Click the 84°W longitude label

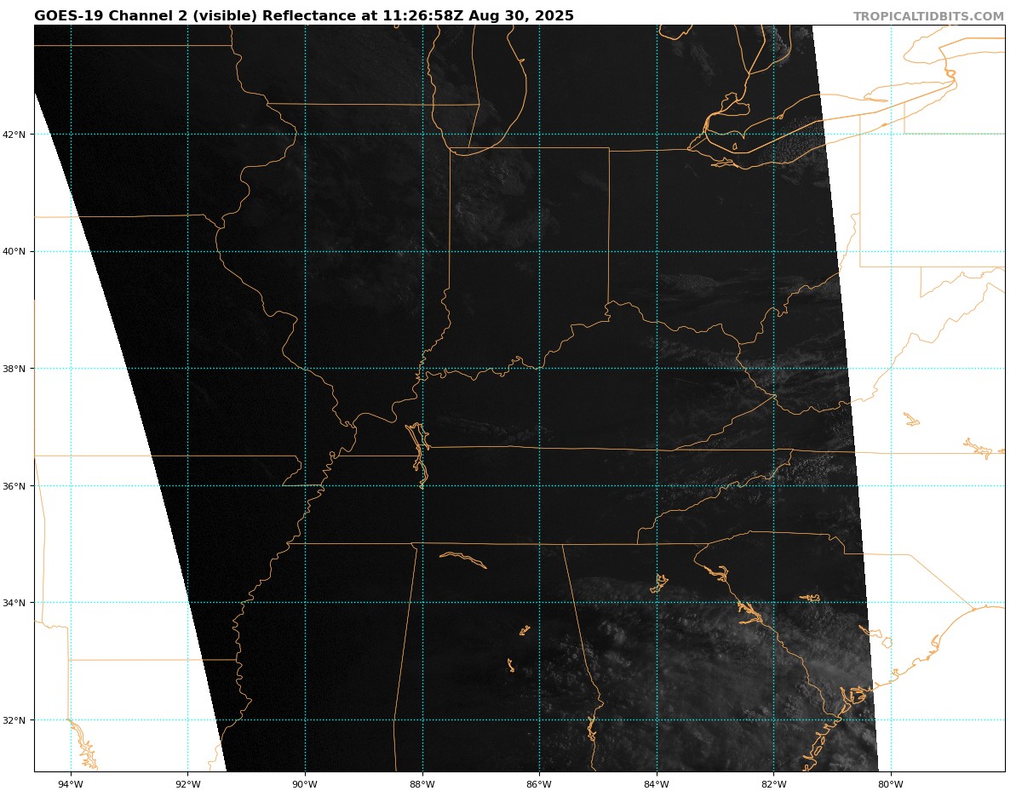(x=656, y=784)
